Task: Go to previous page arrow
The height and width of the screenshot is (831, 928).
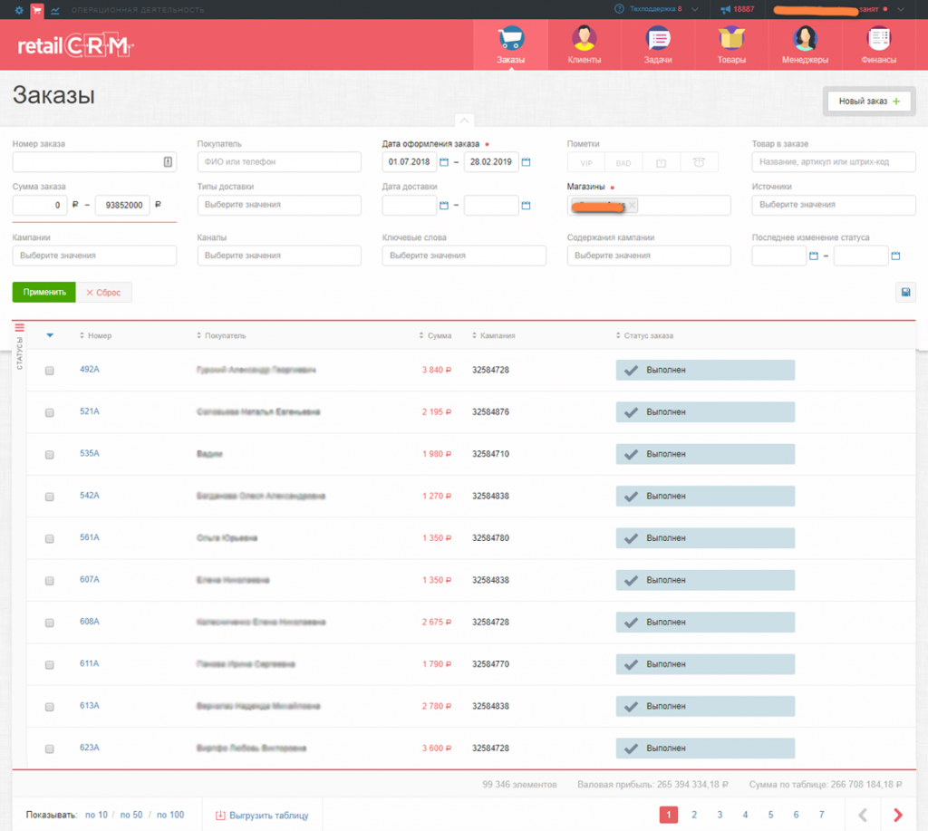Action: [x=863, y=815]
